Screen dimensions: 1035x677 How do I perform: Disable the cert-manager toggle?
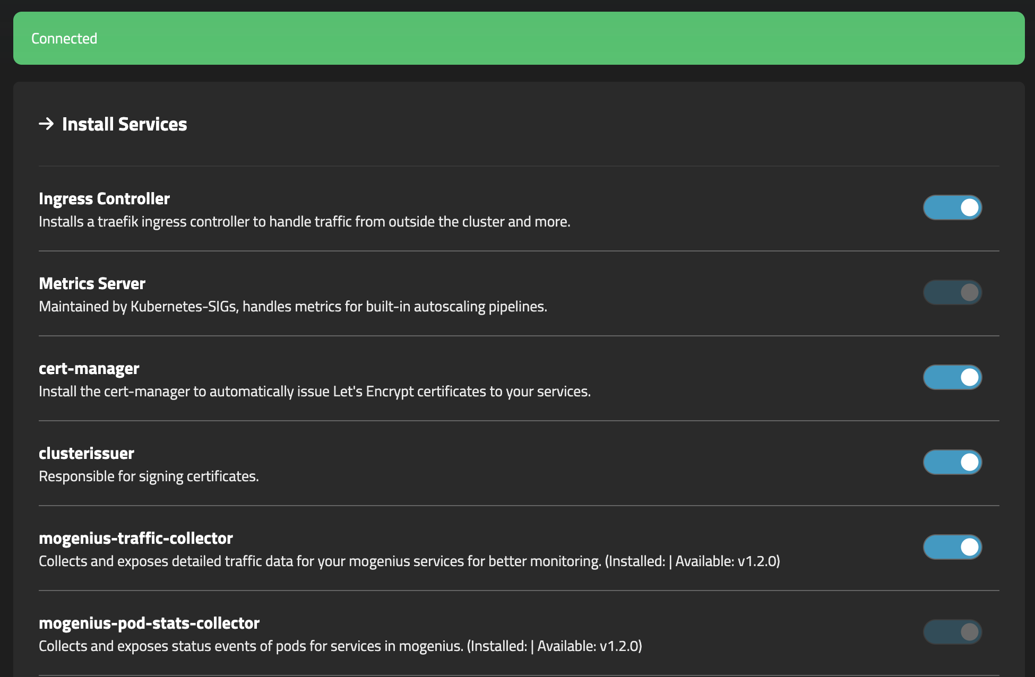[x=952, y=377]
